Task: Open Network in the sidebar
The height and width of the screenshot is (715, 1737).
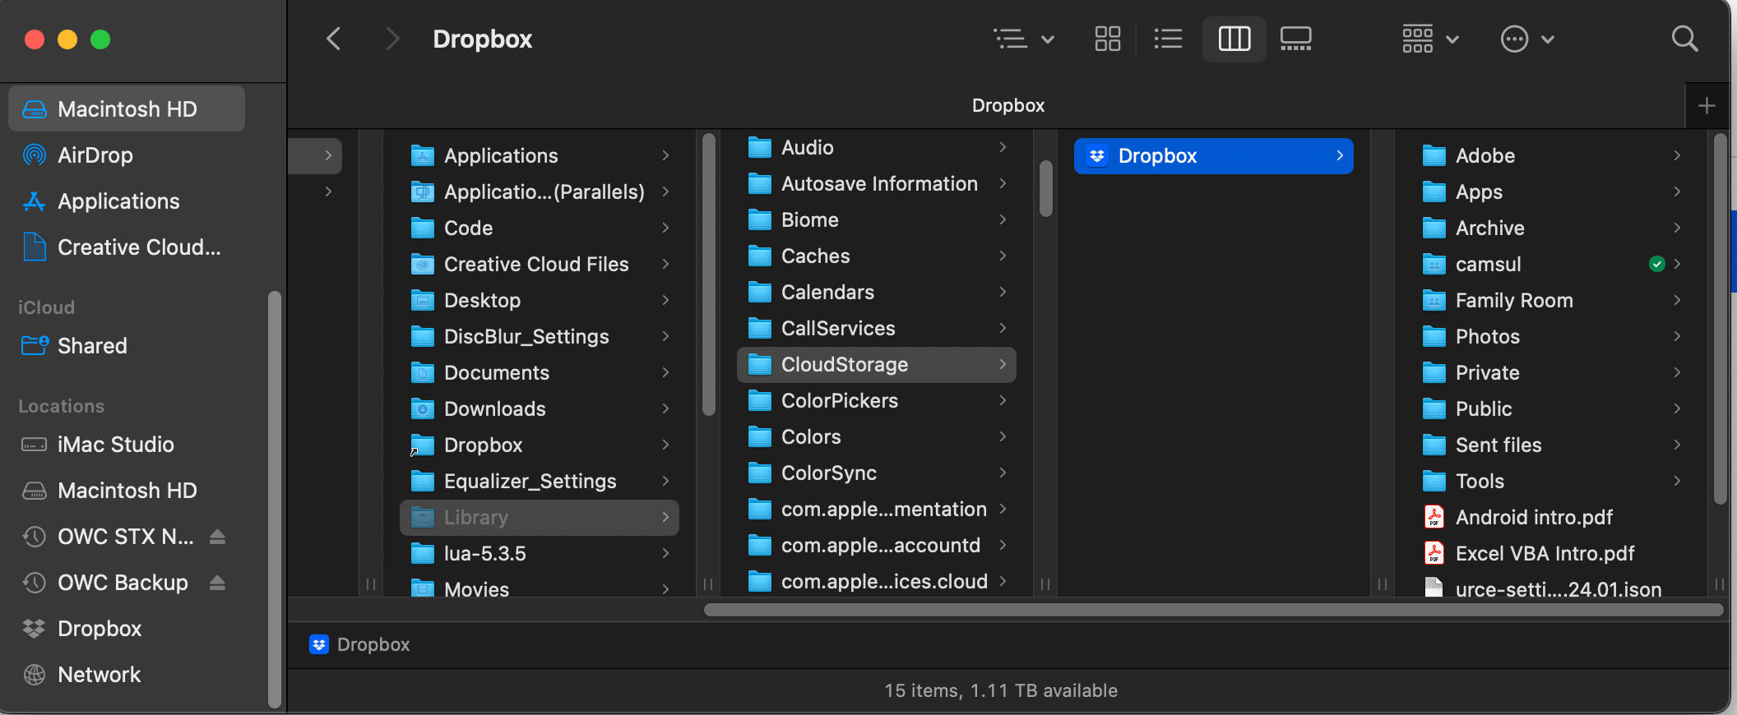Action: [x=127, y=674]
